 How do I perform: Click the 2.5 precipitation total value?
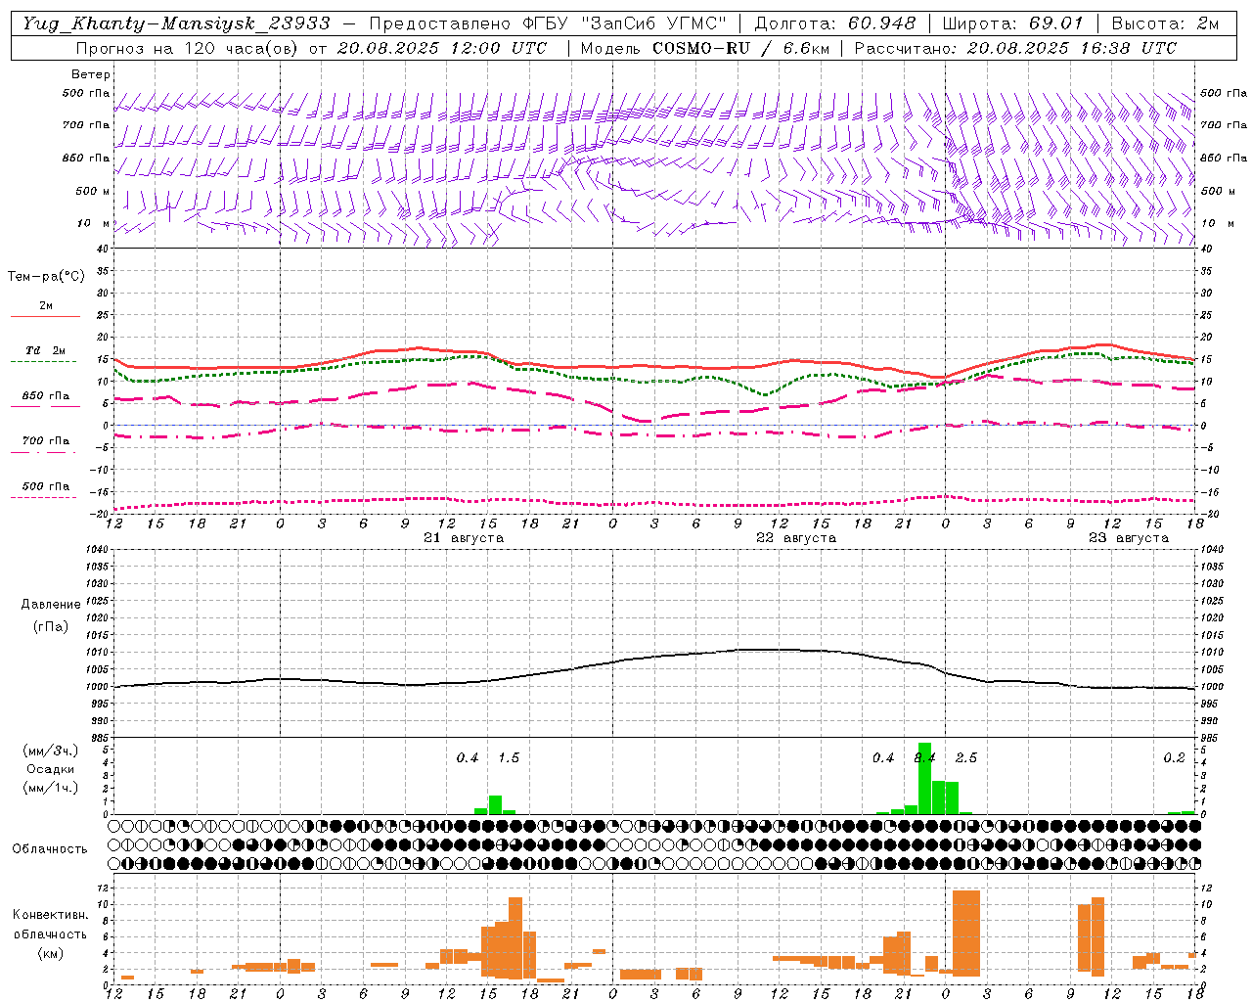click(x=966, y=758)
